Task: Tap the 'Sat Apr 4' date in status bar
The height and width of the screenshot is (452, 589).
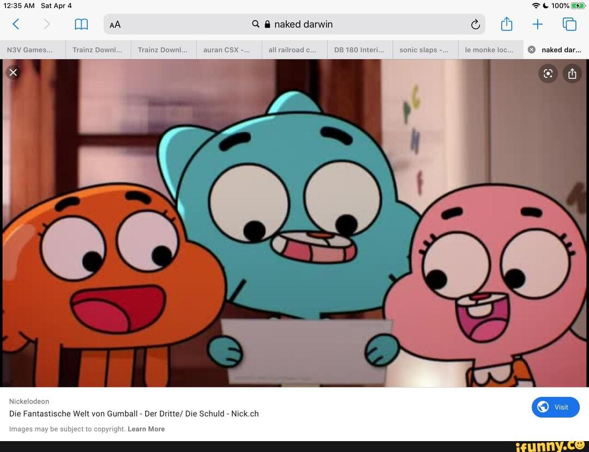Action: click(x=56, y=5)
